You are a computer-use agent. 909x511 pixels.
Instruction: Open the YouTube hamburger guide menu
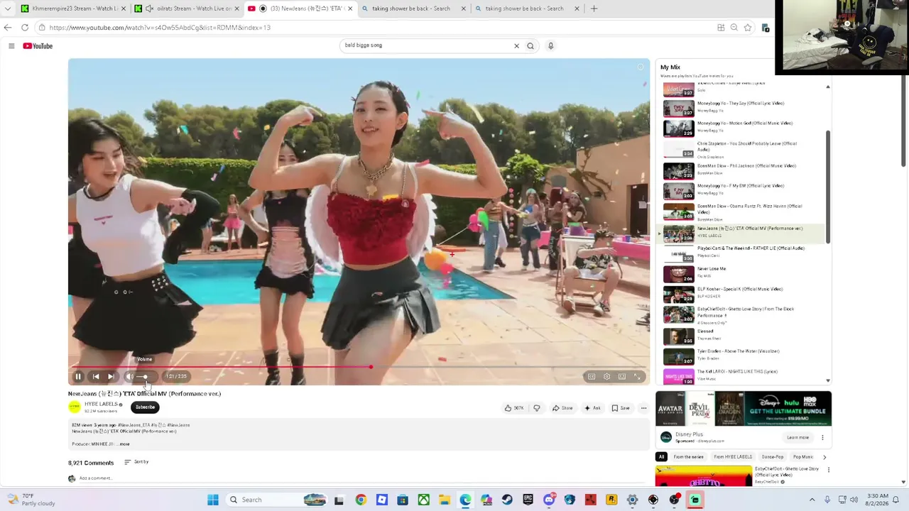coord(11,46)
